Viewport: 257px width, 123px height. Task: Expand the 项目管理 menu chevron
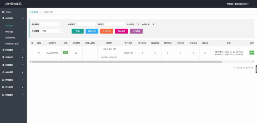[23, 57]
